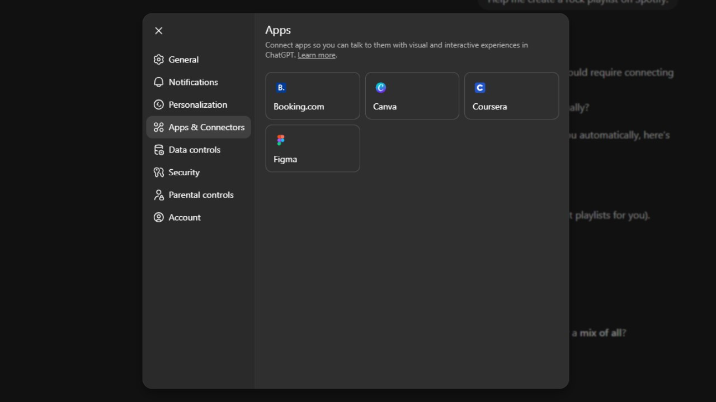The image size is (716, 402).
Task: Click the Security icon in sidebar
Action: click(x=159, y=173)
